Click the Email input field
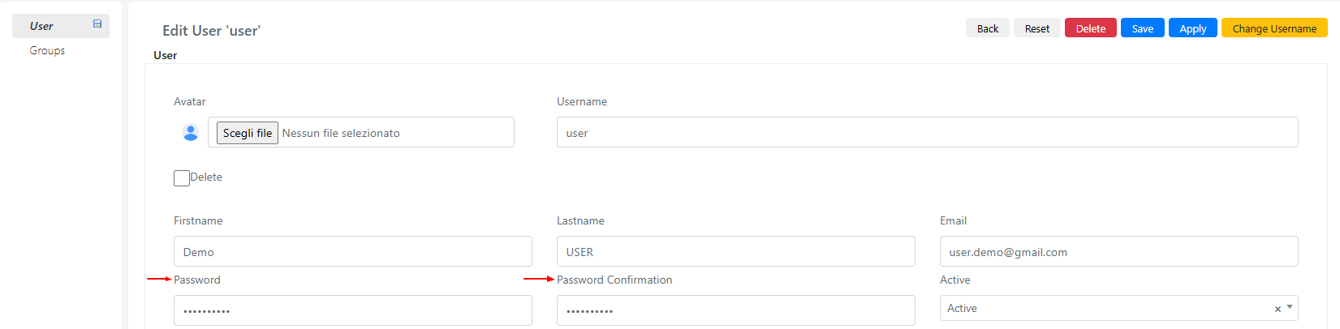 (1119, 251)
